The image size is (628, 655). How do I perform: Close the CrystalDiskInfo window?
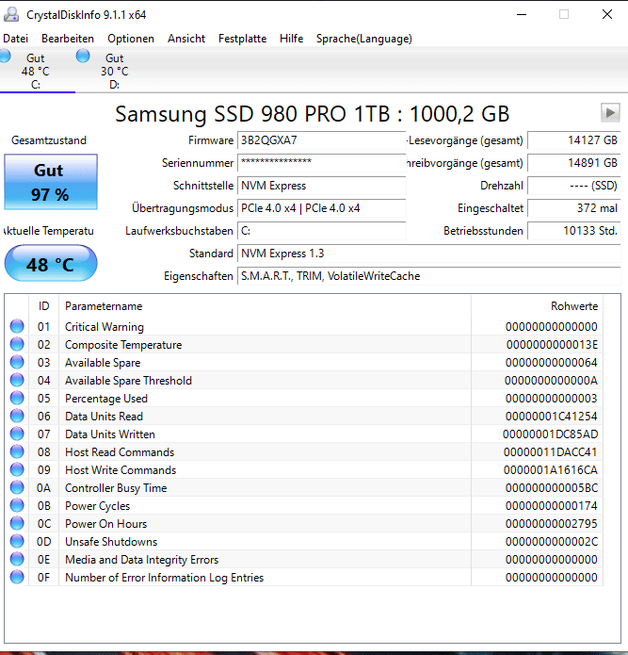click(607, 15)
